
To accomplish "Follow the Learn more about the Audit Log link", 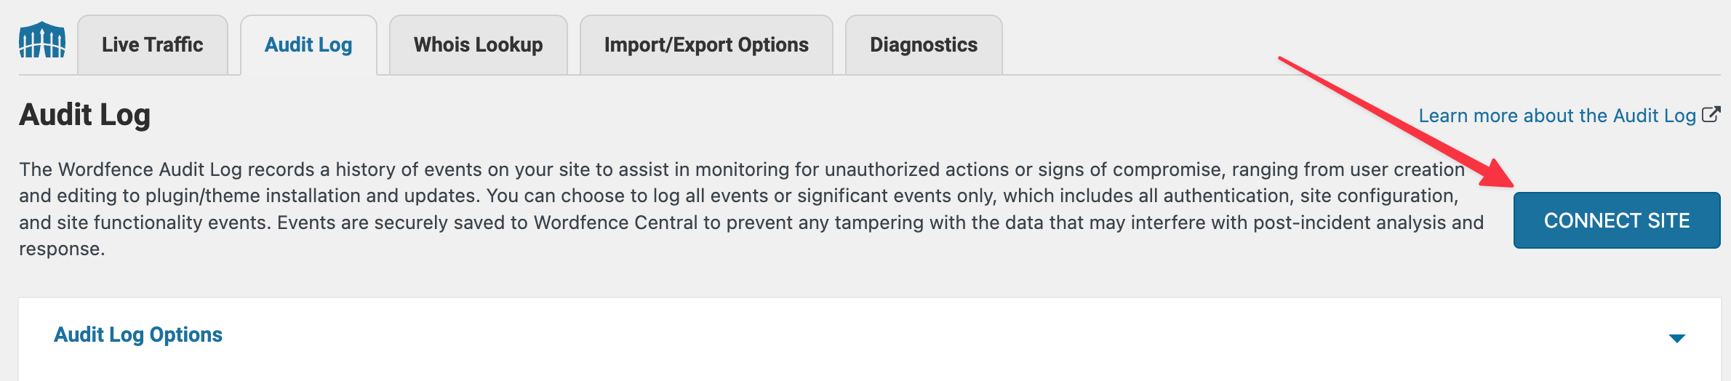I will tap(1556, 116).
